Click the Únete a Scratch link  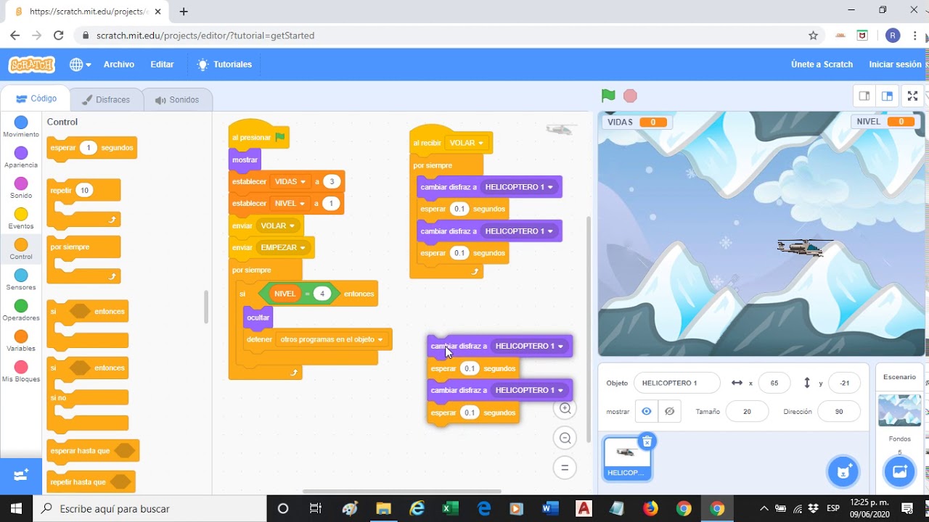coord(822,65)
